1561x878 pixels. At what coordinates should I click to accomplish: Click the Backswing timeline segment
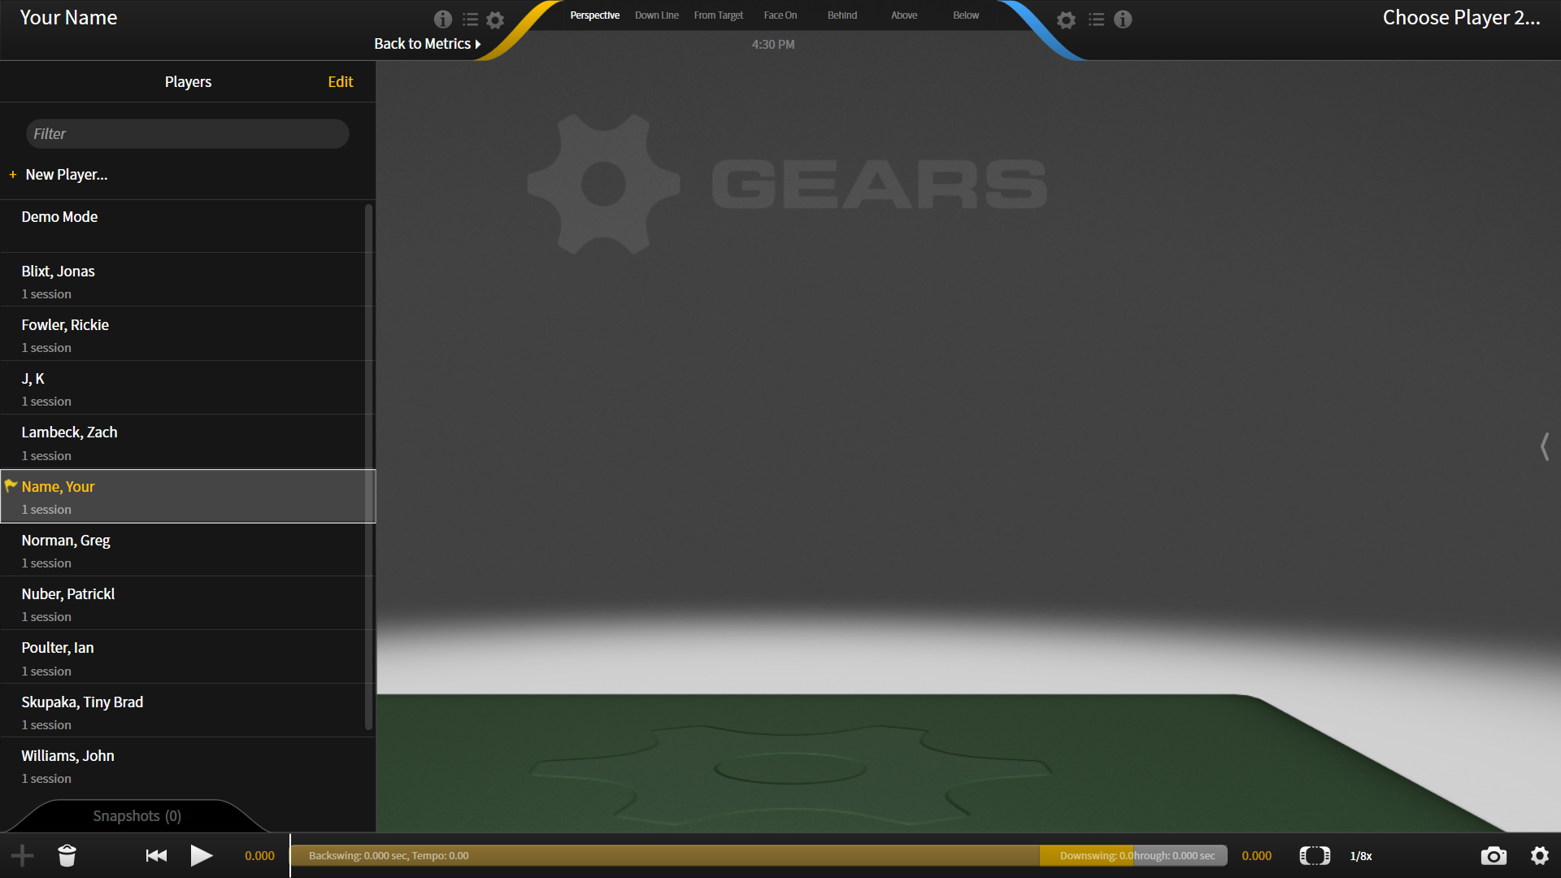[x=665, y=856]
